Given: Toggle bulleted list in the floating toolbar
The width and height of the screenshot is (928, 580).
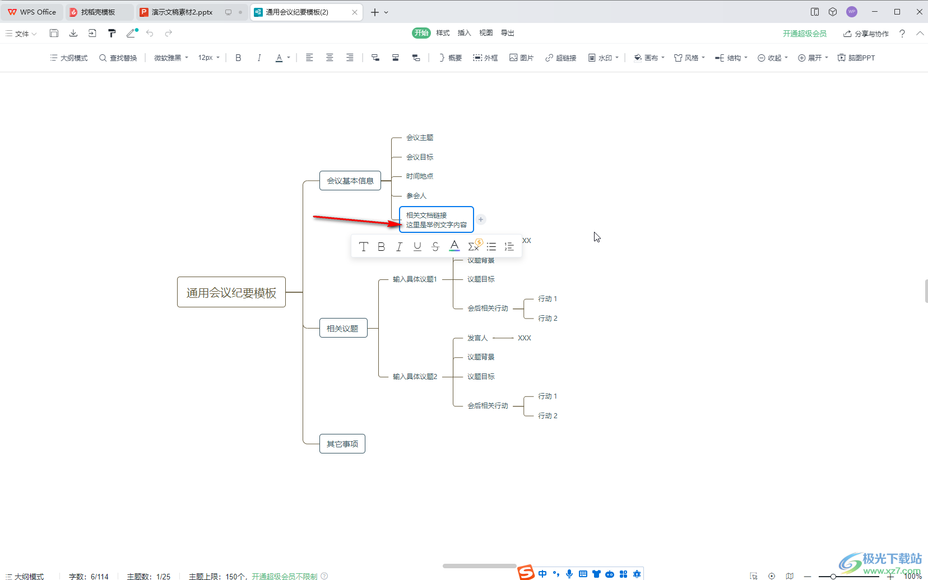Looking at the screenshot, I should click(x=491, y=246).
